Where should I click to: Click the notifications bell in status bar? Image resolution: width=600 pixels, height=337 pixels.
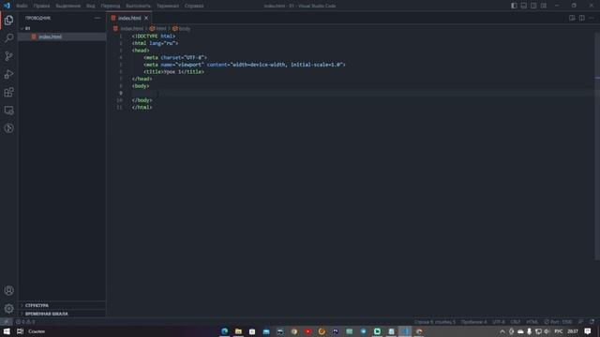click(592, 322)
